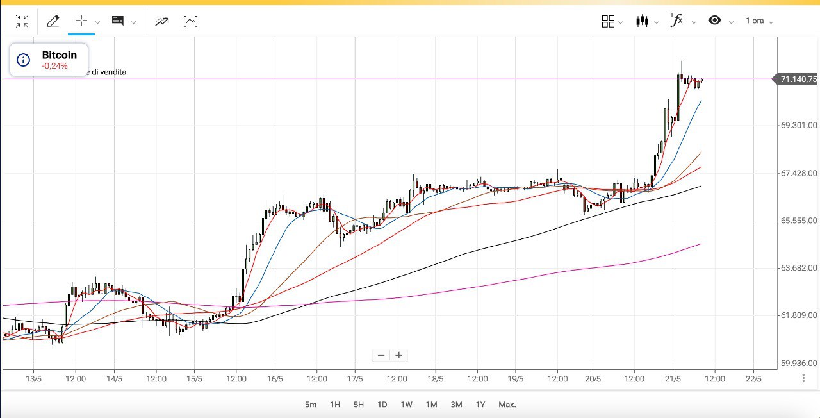The height and width of the screenshot is (418, 820).
Task: Open the grid layout selector
Action: [x=609, y=21]
